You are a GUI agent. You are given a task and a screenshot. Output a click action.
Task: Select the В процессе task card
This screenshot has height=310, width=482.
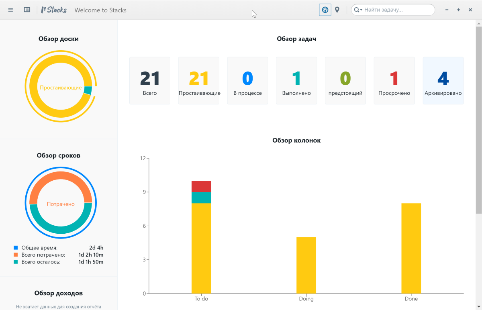tap(247, 81)
